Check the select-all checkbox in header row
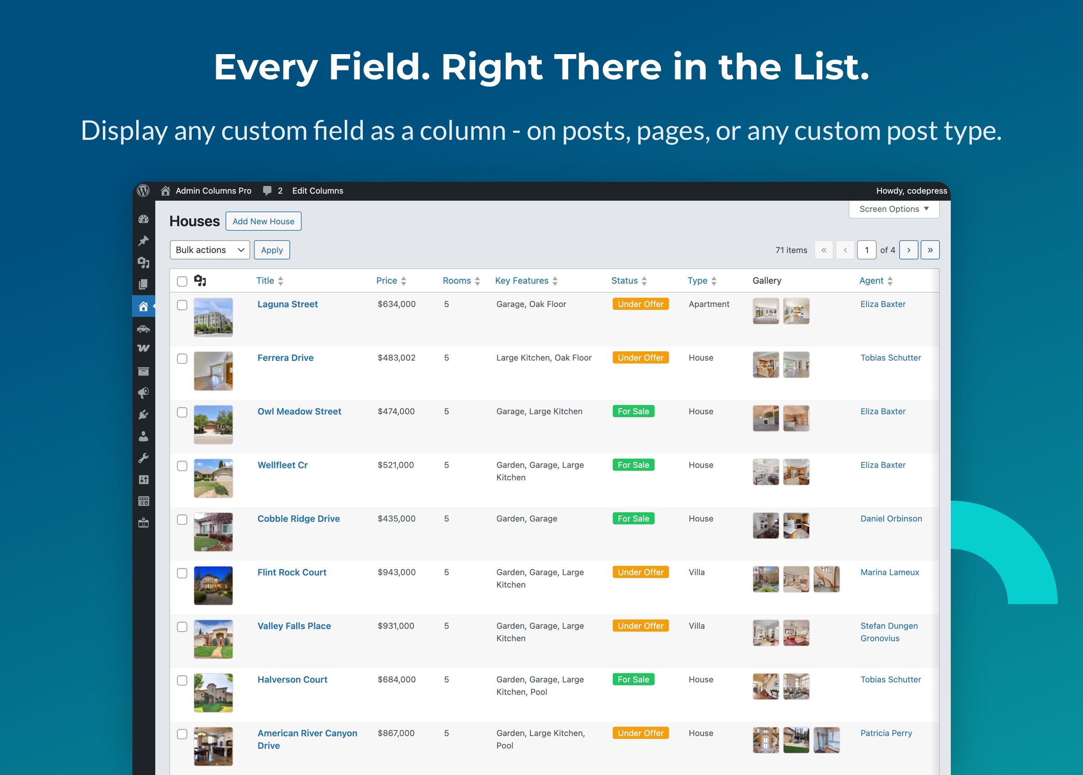 pyautogui.click(x=182, y=281)
